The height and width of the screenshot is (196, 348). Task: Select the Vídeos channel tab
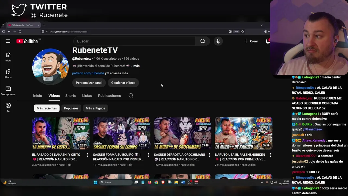pyautogui.click(x=54, y=96)
